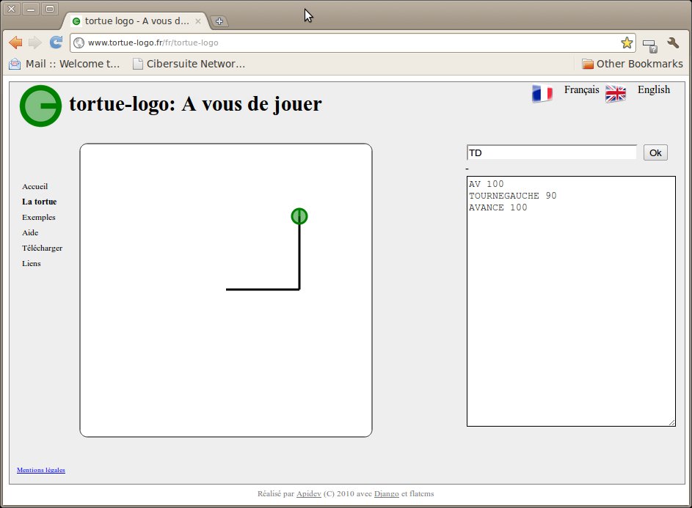Click the 'AVANCE 100' history line

(498, 207)
